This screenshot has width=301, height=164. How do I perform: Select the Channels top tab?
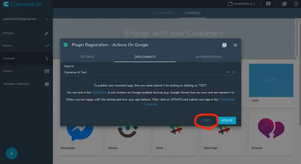[x=193, y=13]
